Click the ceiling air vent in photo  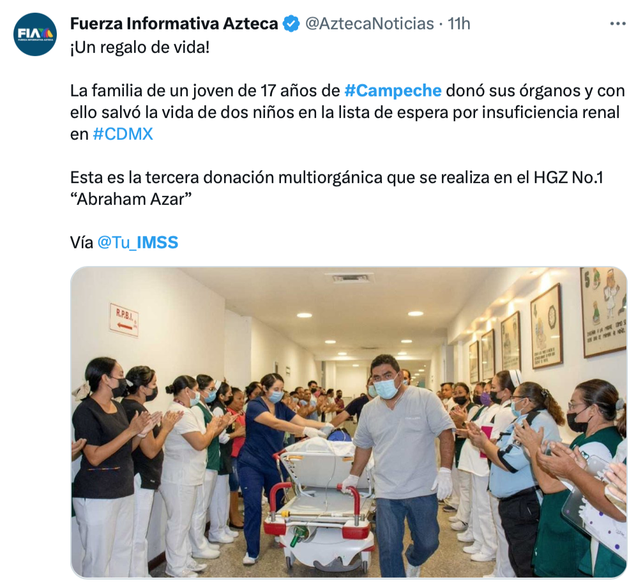[x=353, y=279]
